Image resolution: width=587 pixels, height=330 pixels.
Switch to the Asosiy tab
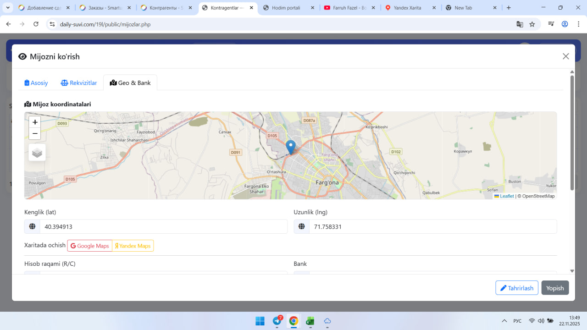pyautogui.click(x=36, y=83)
